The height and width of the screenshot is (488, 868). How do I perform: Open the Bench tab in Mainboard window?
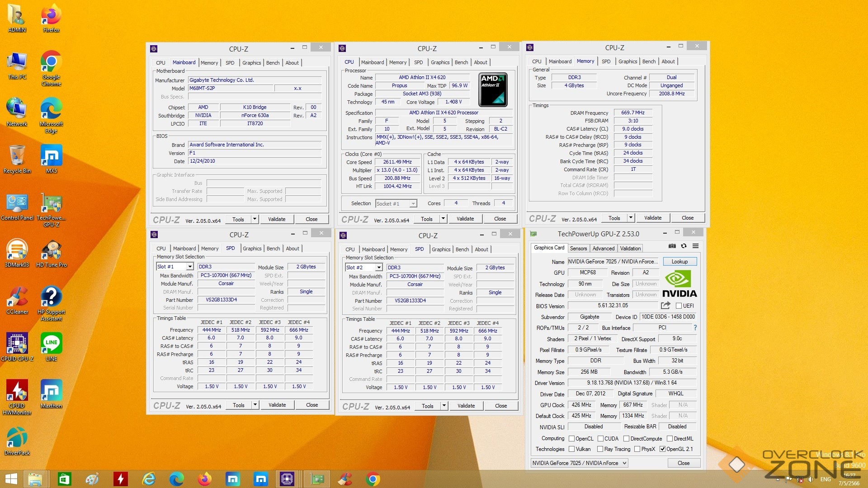coord(273,63)
